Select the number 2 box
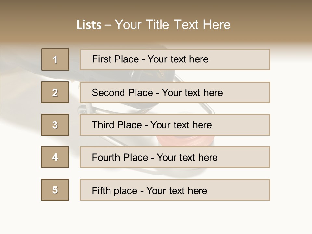 coord(55,92)
